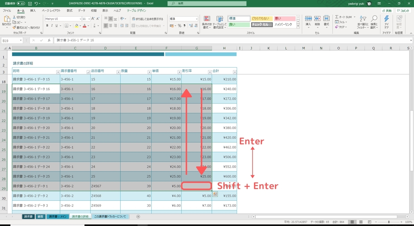Toggle center horizontal alignment
Screen dimensions: 414x226
click(111, 26)
